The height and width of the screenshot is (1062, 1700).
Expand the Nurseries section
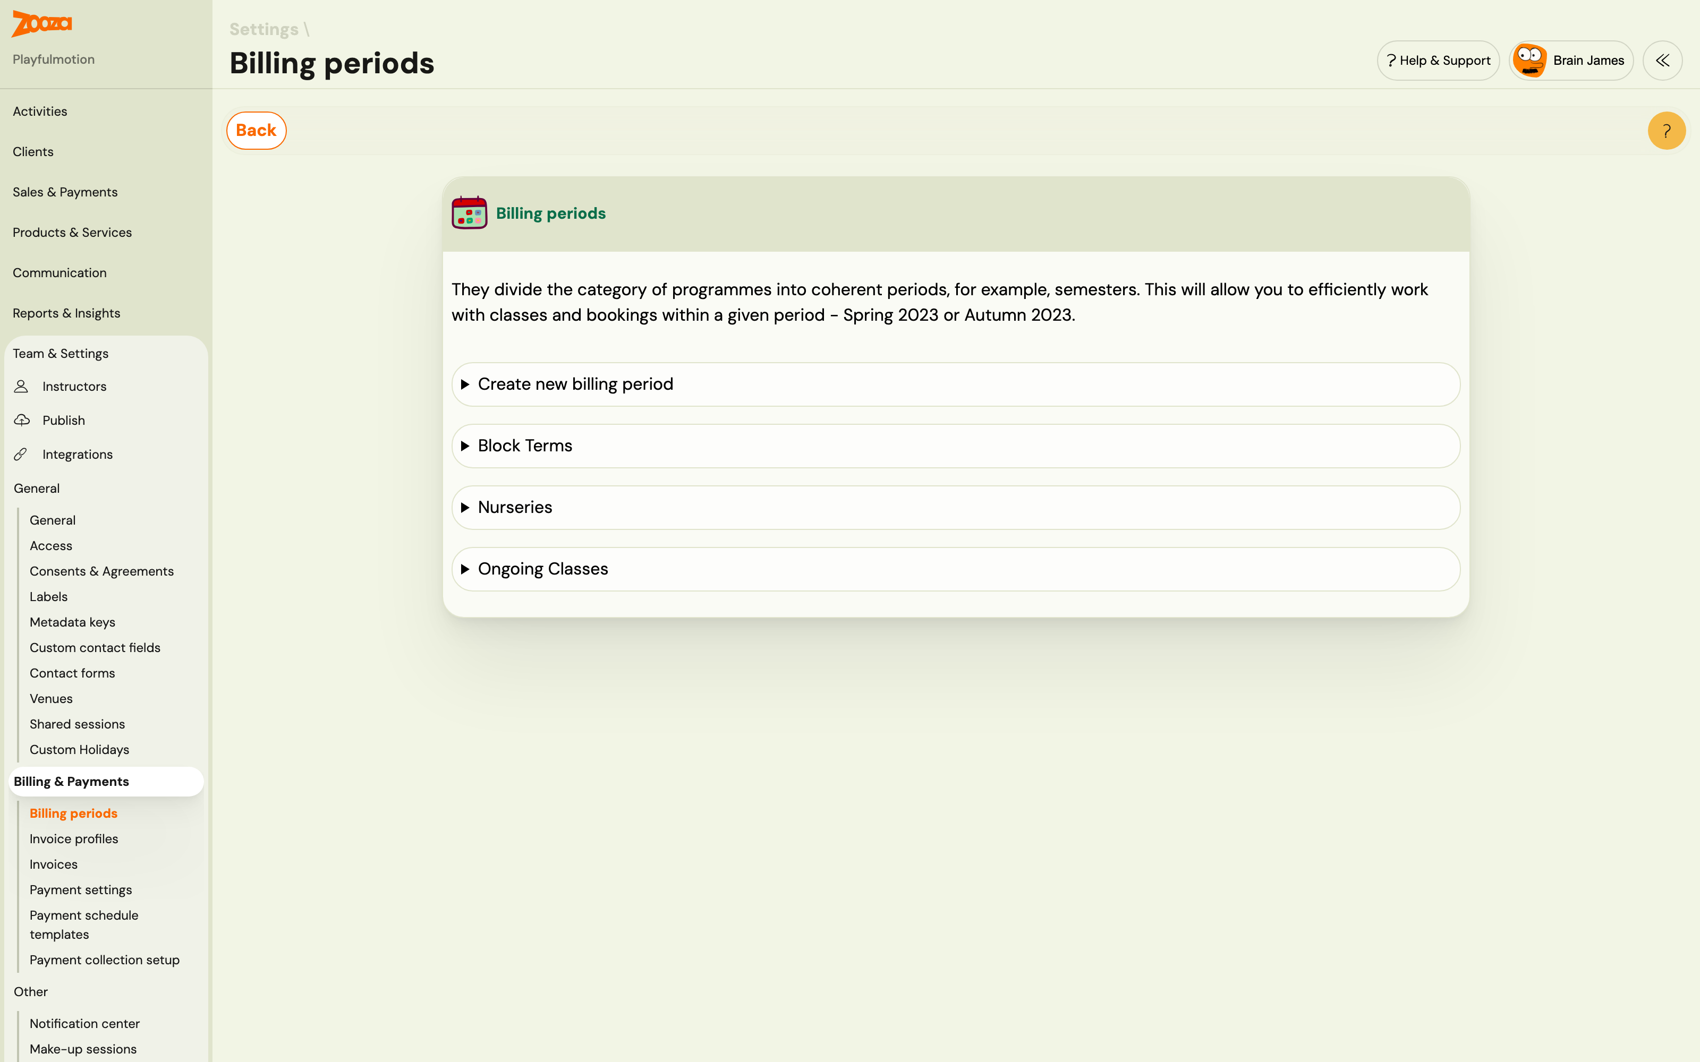coord(955,507)
